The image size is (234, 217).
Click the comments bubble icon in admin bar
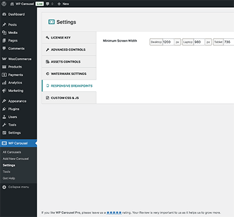pyautogui.click(x=47, y=4)
